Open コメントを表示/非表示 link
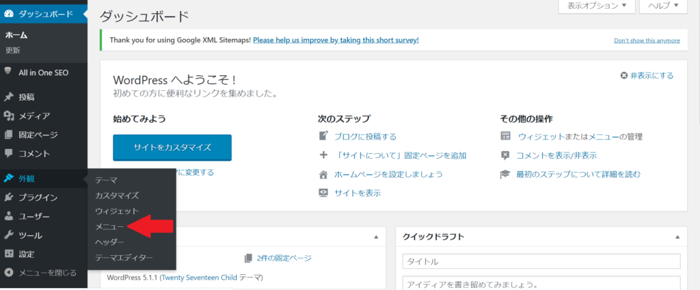Image resolution: width=700 pixels, height=290 pixels. pyautogui.click(x=556, y=155)
